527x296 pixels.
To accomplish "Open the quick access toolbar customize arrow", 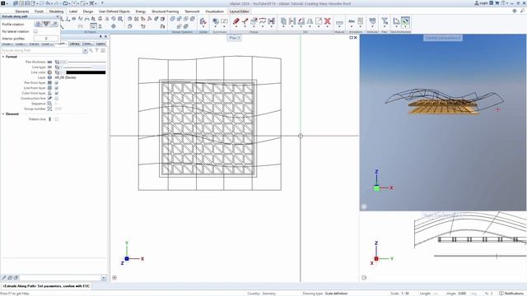I will click(x=102, y=3).
